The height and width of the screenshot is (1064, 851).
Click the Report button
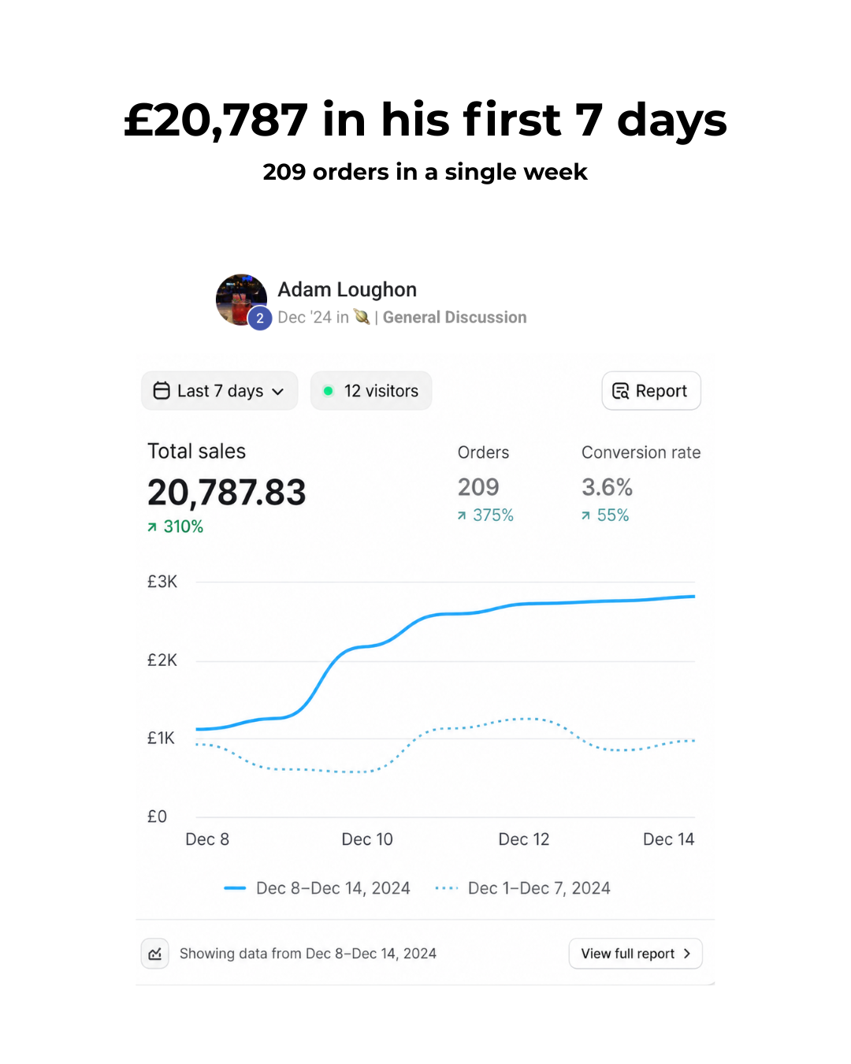(651, 391)
